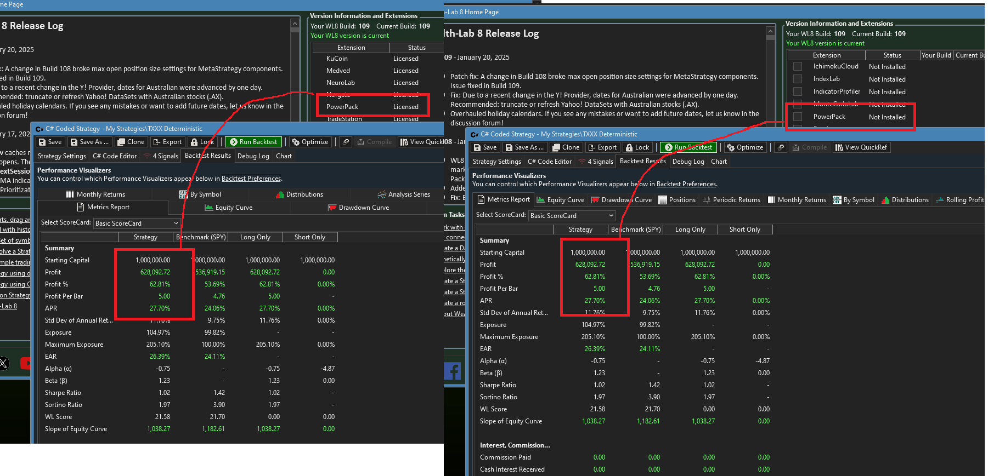Click the right release log scrollbar up arrow
The width and height of the screenshot is (988, 476).
pos(770,31)
